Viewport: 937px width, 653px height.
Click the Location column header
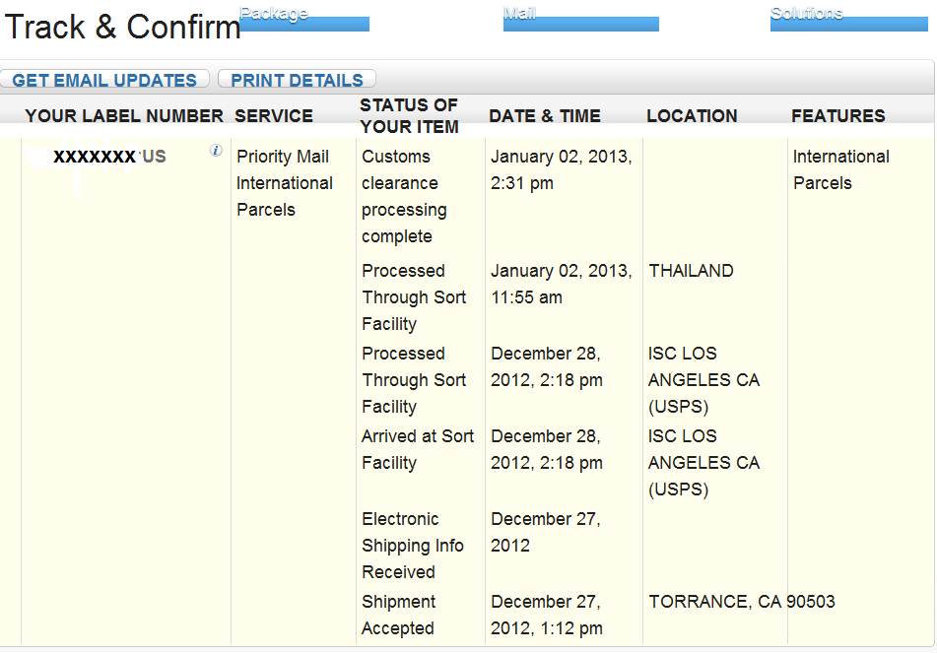coord(692,116)
